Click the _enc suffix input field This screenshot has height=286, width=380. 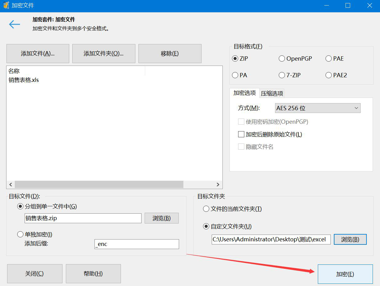click(x=137, y=244)
